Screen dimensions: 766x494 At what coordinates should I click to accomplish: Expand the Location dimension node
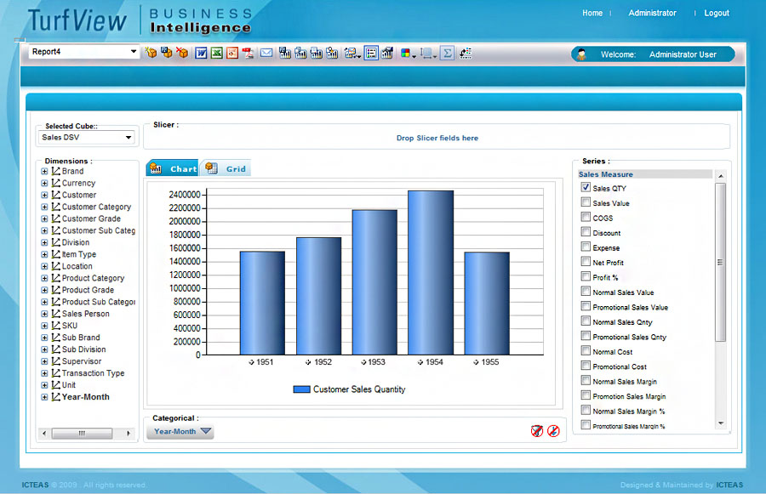click(44, 266)
